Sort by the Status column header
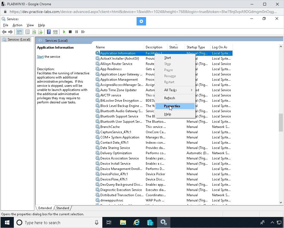This screenshot has height=228, width=284. 176,47
